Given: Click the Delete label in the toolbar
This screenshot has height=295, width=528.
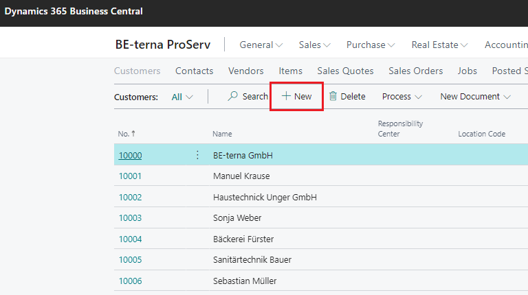Looking at the screenshot, I should click(x=353, y=97).
